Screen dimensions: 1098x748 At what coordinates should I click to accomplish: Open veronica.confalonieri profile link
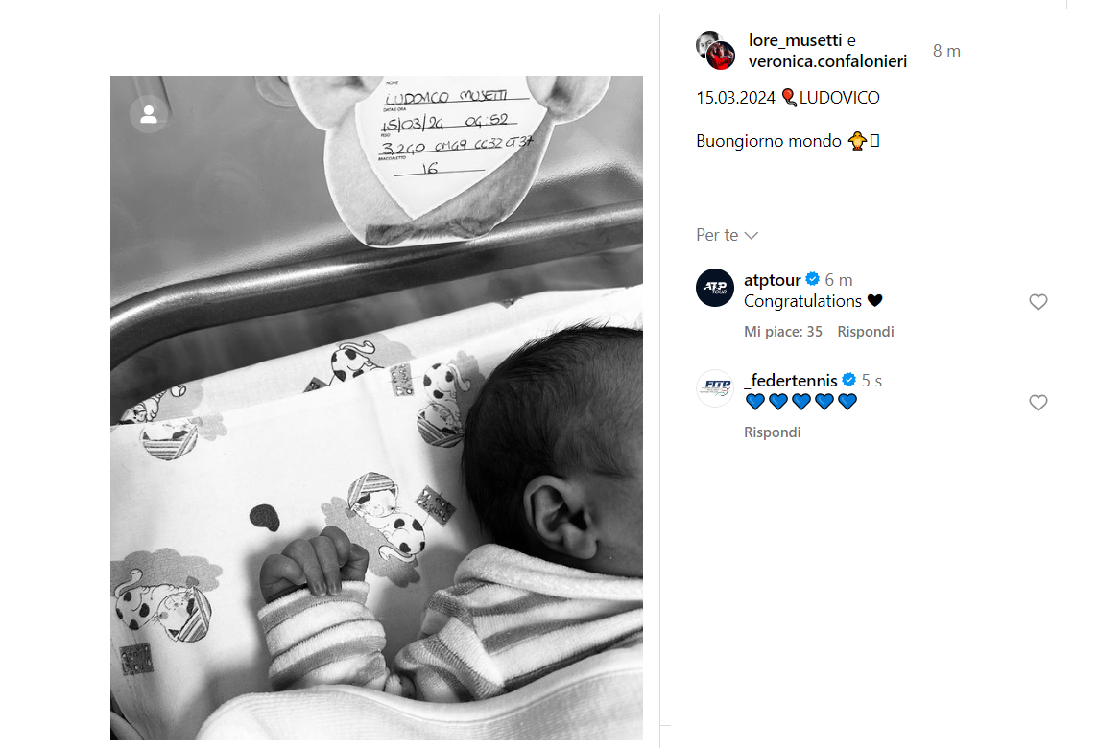[827, 61]
